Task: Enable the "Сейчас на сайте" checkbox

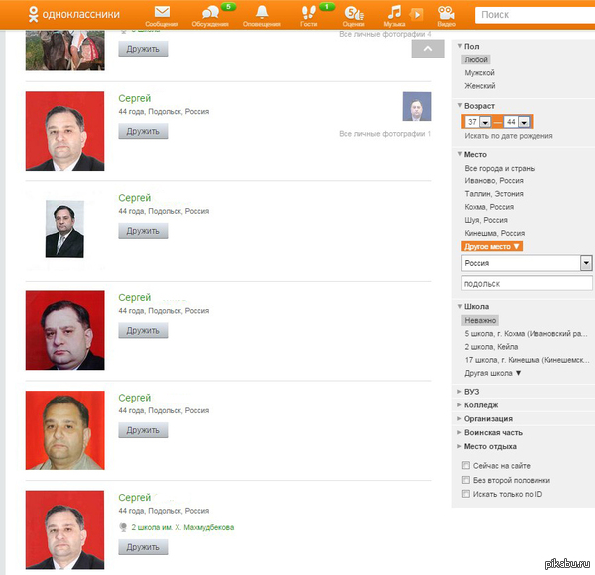Action: click(x=467, y=465)
